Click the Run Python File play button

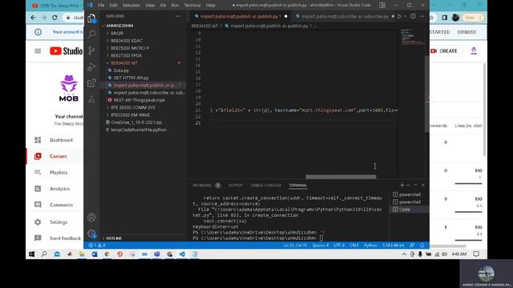[399, 16]
